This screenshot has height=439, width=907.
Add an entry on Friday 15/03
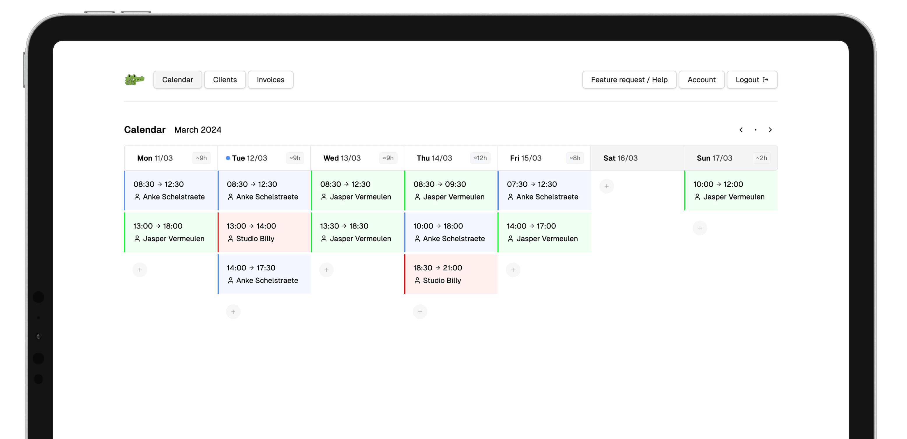tap(513, 270)
